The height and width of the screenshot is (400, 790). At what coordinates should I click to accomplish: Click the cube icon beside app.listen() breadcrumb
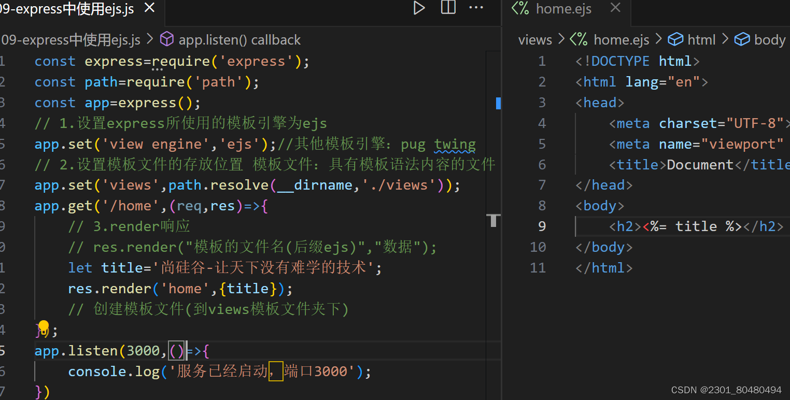click(x=167, y=39)
